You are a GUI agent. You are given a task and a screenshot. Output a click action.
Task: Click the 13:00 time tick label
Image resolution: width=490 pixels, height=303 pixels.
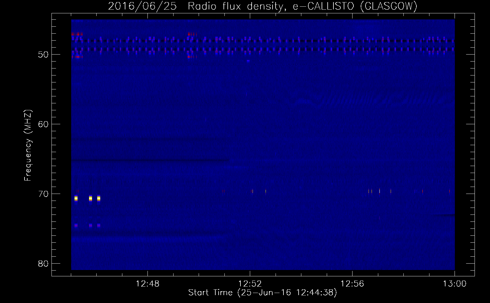pyautogui.click(x=455, y=284)
